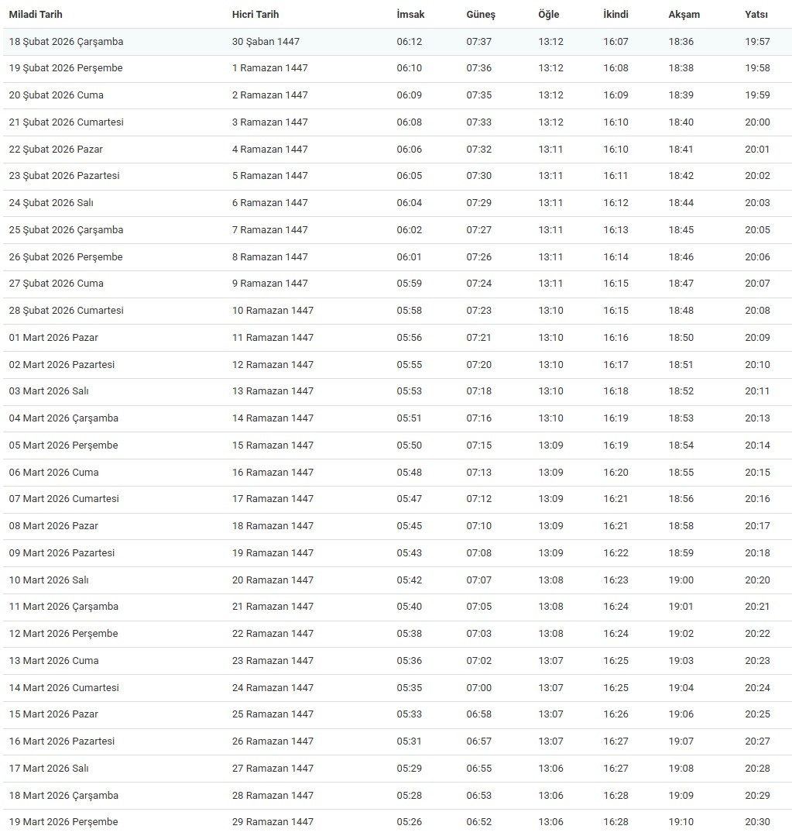Click the Hicri Tarih column header
The height and width of the screenshot is (836, 792).
click(255, 15)
